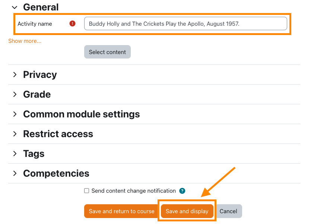Expand the Tags section chevron
The image size is (314, 224).
(15, 154)
